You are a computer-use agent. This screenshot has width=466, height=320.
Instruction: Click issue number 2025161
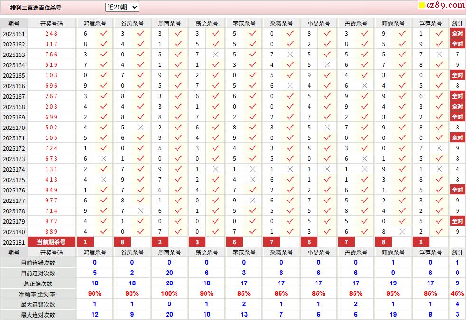tap(14, 34)
